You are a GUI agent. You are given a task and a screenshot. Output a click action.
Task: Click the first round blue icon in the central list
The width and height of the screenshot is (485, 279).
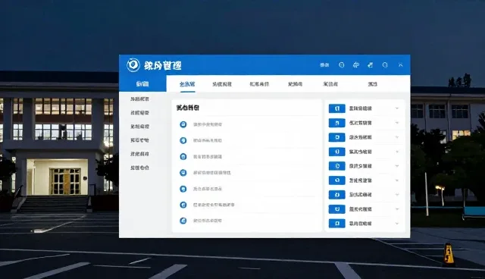pos(183,124)
